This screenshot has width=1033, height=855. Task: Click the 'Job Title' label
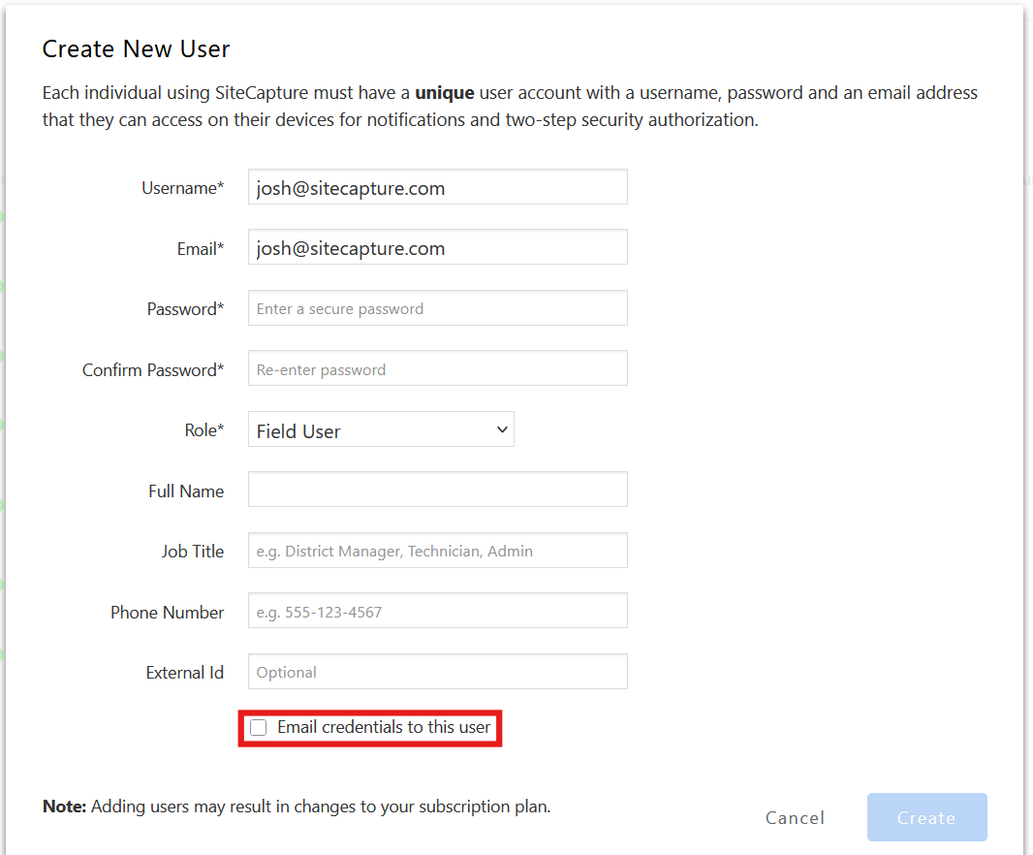(x=192, y=551)
